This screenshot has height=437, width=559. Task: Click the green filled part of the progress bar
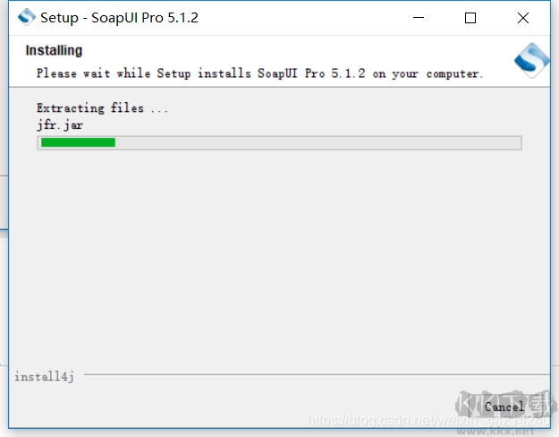click(78, 142)
